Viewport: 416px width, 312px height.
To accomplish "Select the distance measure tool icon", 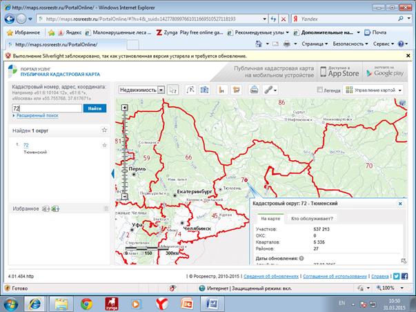I will click(x=190, y=90).
